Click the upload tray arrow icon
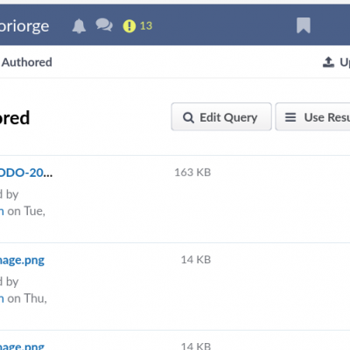The image size is (350, 350). pyautogui.click(x=328, y=62)
